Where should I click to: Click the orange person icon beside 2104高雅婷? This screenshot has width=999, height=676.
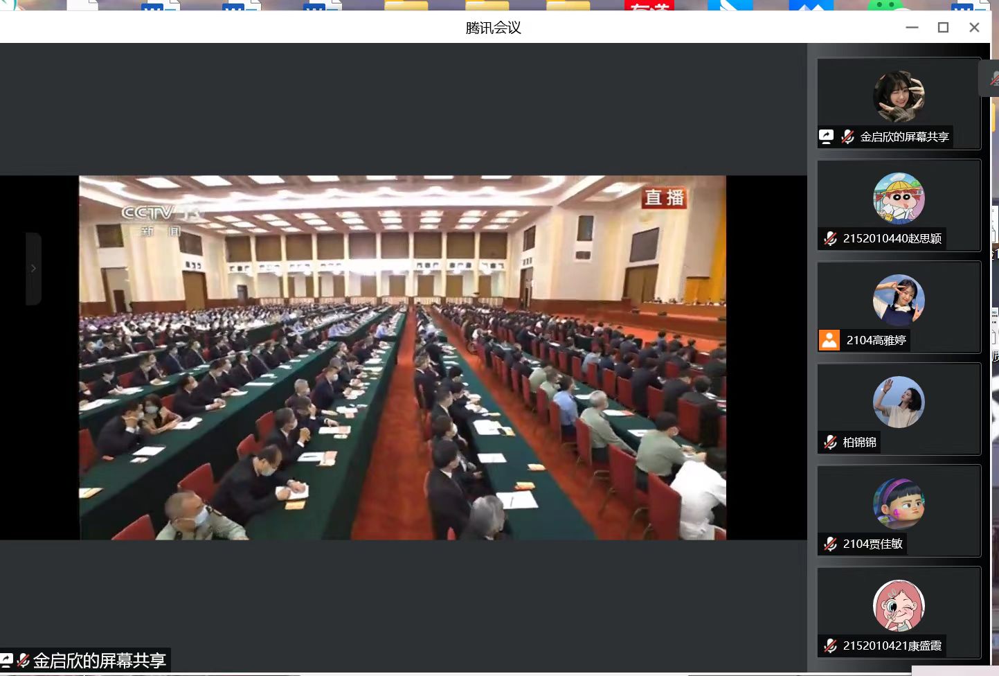829,340
